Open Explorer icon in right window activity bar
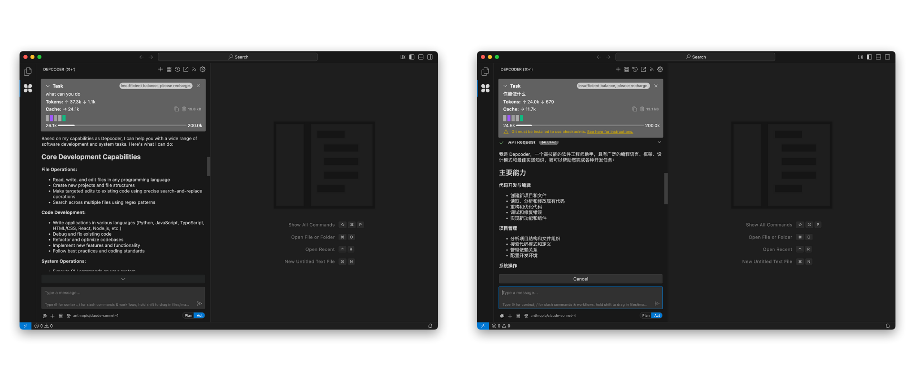 (485, 71)
